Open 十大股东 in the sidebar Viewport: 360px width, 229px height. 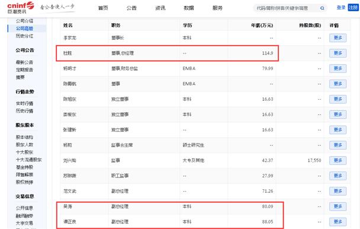point(24,152)
